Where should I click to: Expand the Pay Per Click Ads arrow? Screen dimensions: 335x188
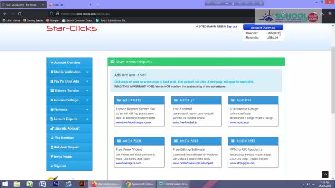click(x=87, y=81)
